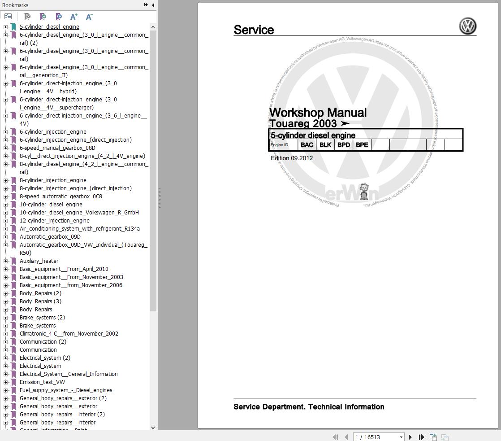Expand 6-cylinder_direct-injection_engine 4V hybrid bookmark
The height and width of the screenshot is (441, 501).
point(5,83)
